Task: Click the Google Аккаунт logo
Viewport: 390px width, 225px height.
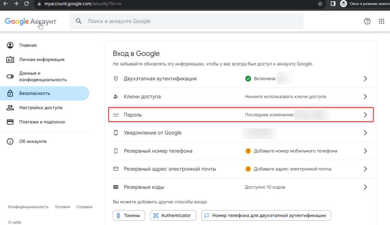Action: click(x=30, y=22)
